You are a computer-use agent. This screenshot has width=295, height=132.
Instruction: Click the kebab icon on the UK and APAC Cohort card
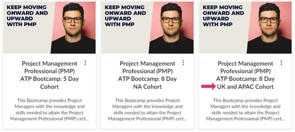point(281,63)
